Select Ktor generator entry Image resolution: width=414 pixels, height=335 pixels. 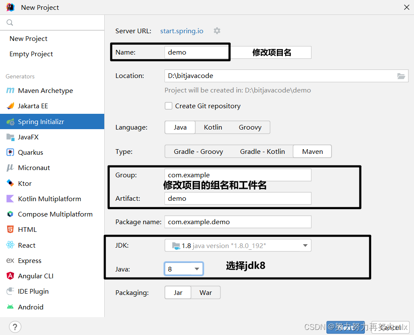pos(52,183)
